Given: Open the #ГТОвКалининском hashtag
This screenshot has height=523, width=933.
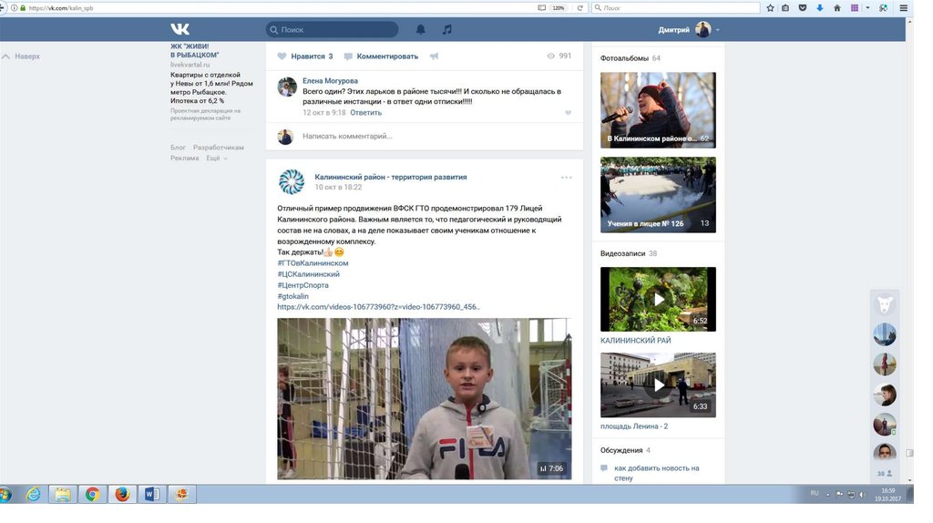Looking at the screenshot, I should click(x=313, y=263).
